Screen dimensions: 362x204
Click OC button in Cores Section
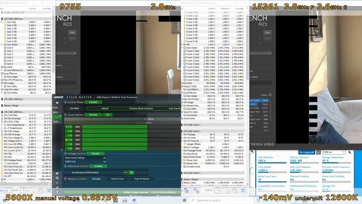pyautogui.click(x=107, y=114)
